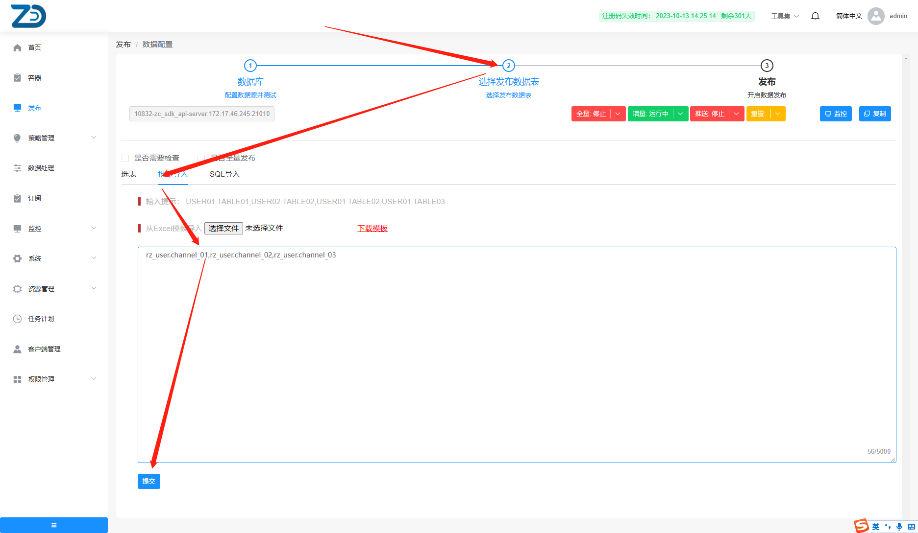Screen dimensions: 918x533
Task: Switch to the 选表 tab
Action: click(x=129, y=174)
